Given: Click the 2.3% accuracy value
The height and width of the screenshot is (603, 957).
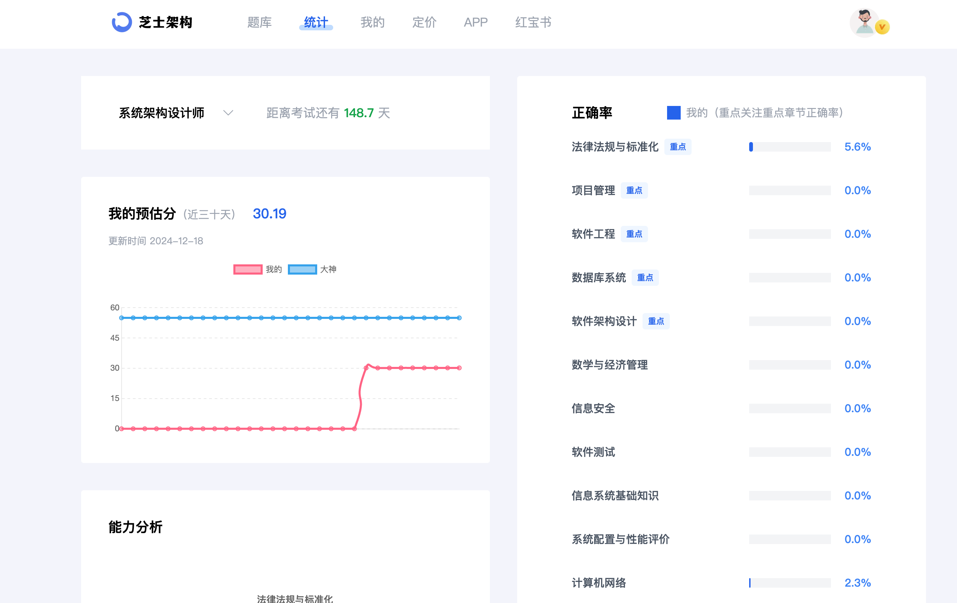Looking at the screenshot, I should tap(857, 583).
